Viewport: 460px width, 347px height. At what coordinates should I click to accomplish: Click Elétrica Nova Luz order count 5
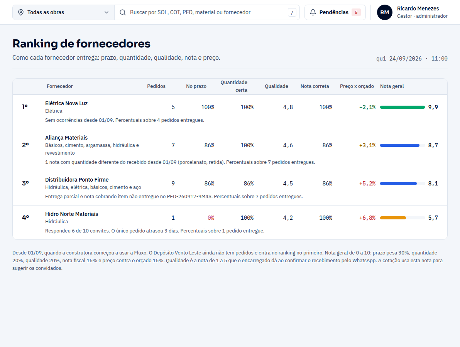173,107
